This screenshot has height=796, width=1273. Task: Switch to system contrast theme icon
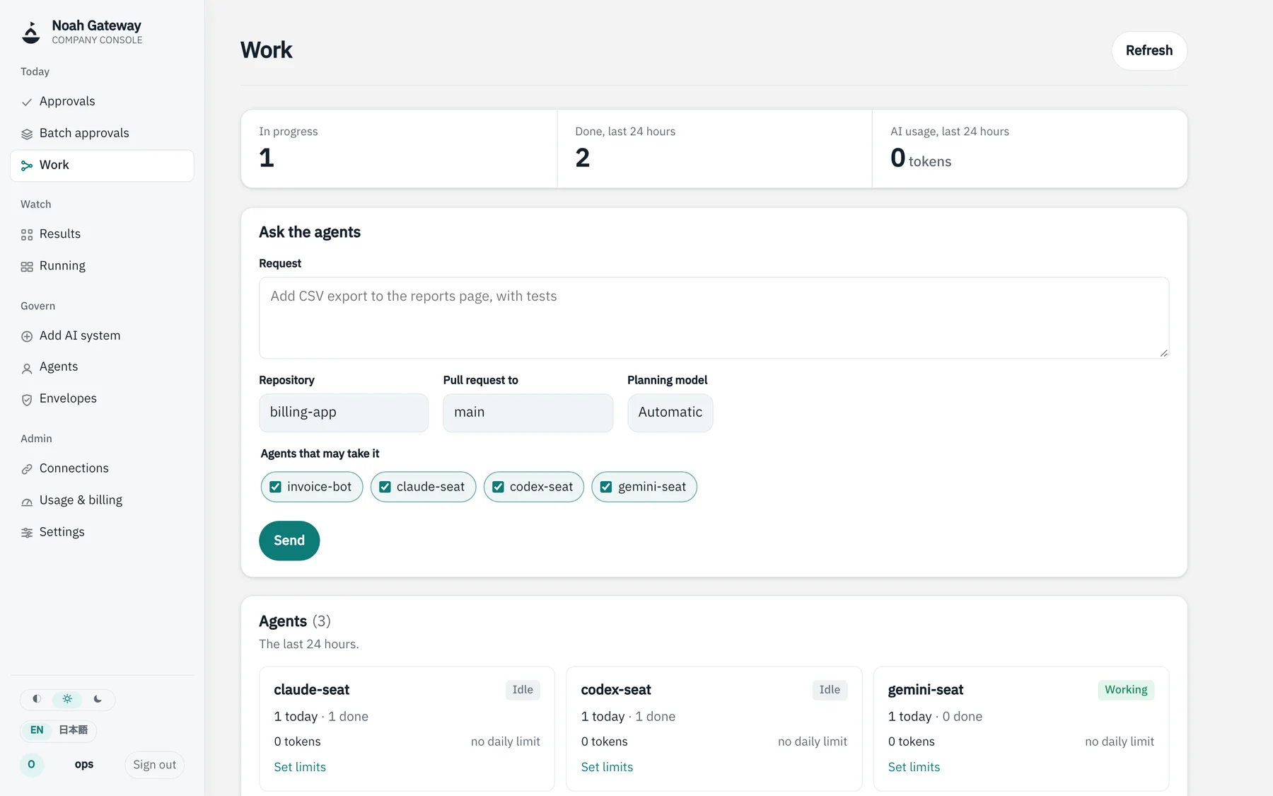point(37,699)
